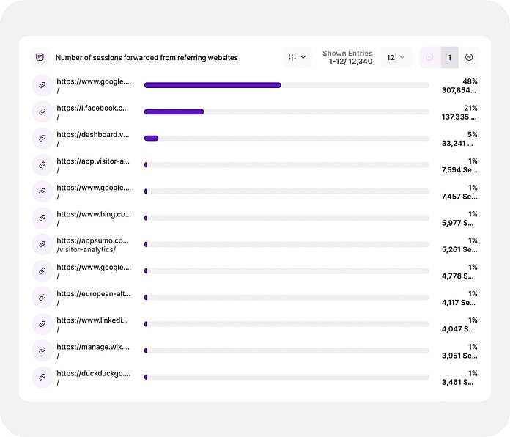The width and height of the screenshot is (510, 437).
Task: Expand the shown entries dropdown set to 12
Action: point(396,58)
